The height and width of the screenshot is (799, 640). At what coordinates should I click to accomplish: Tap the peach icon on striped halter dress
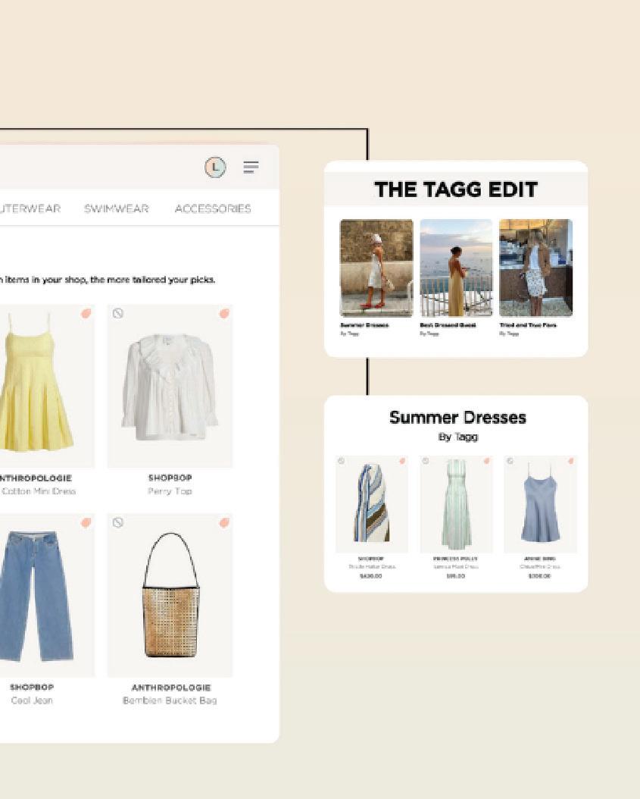click(402, 461)
